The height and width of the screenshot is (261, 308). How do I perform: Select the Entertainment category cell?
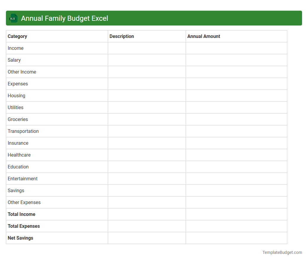coord(23,179)
